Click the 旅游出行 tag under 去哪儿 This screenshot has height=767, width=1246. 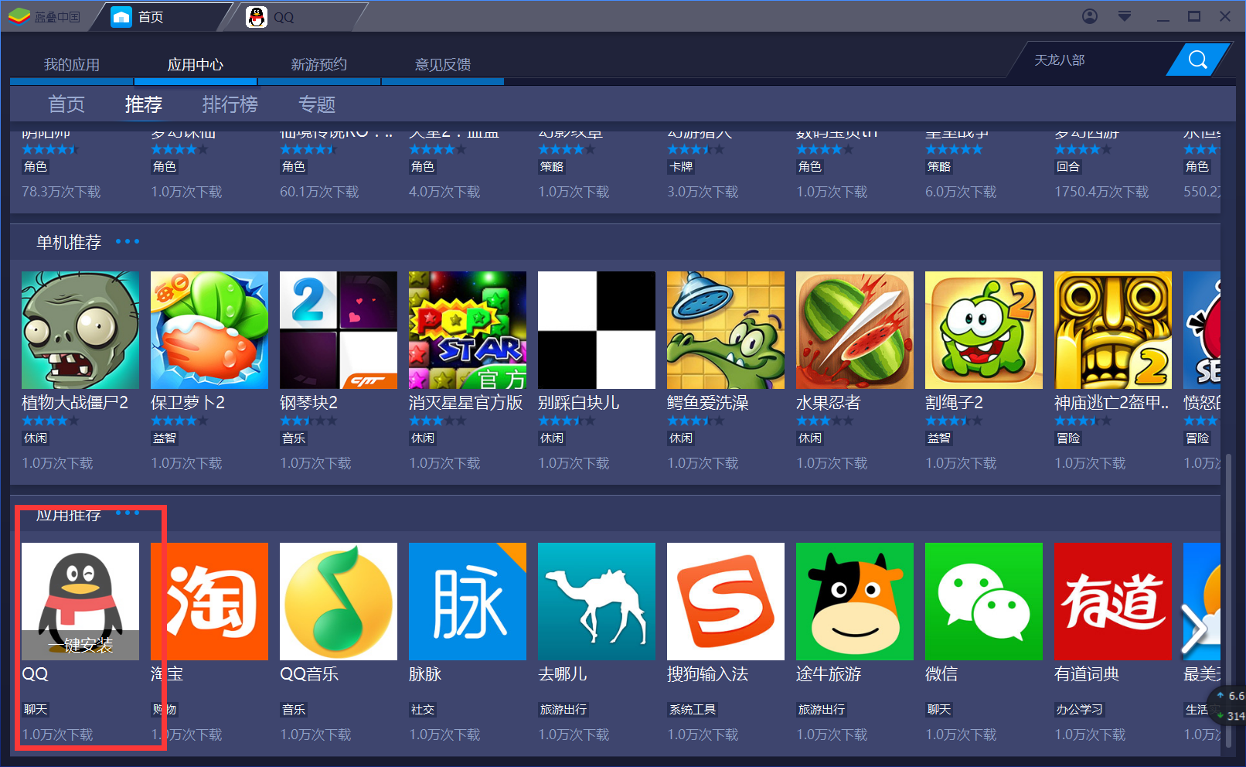click(563, 710)
